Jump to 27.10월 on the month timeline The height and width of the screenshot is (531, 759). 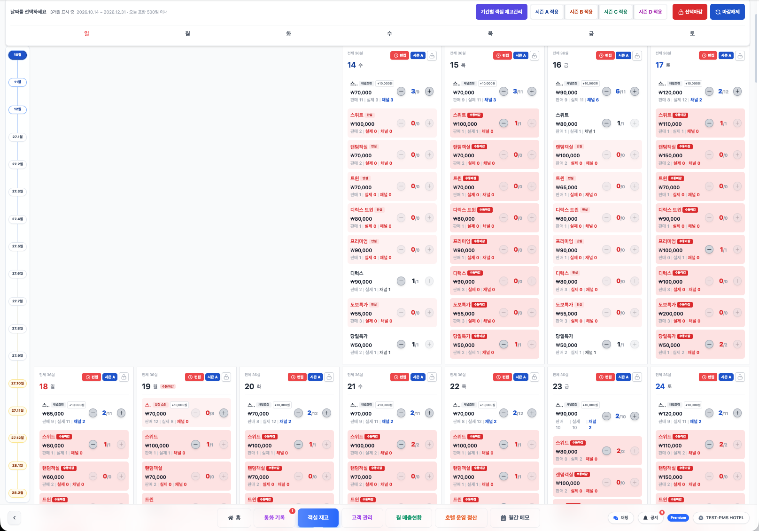coord(17,383)
